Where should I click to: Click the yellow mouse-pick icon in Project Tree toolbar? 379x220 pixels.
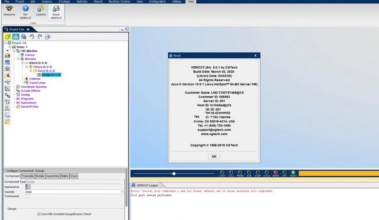pos(8,36)
